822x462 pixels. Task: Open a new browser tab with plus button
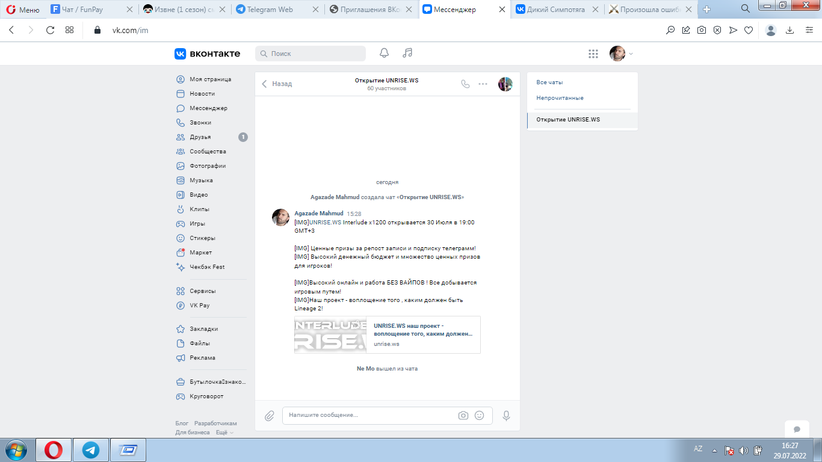click(707, 10)
